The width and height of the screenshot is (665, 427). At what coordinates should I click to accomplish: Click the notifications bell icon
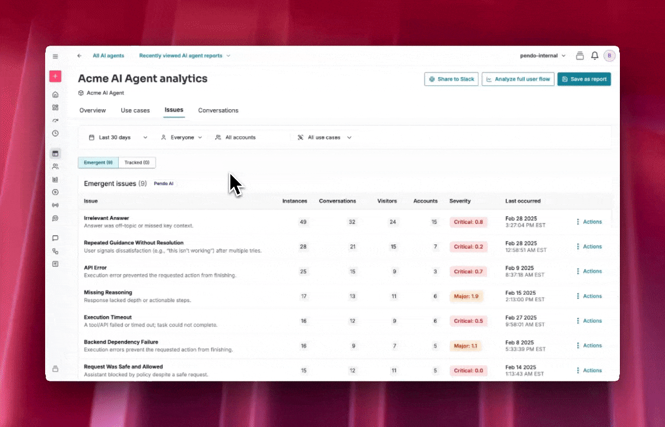(x=594, y=56)
